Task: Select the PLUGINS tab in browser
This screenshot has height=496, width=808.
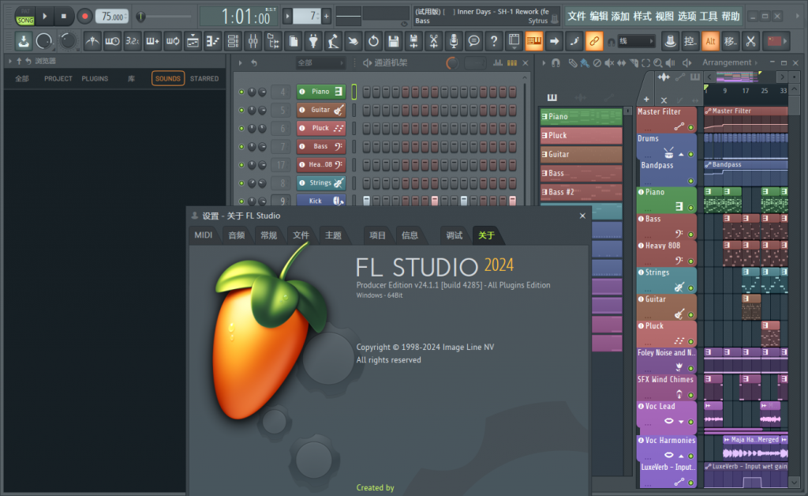Action: click(x=95, y=78)
